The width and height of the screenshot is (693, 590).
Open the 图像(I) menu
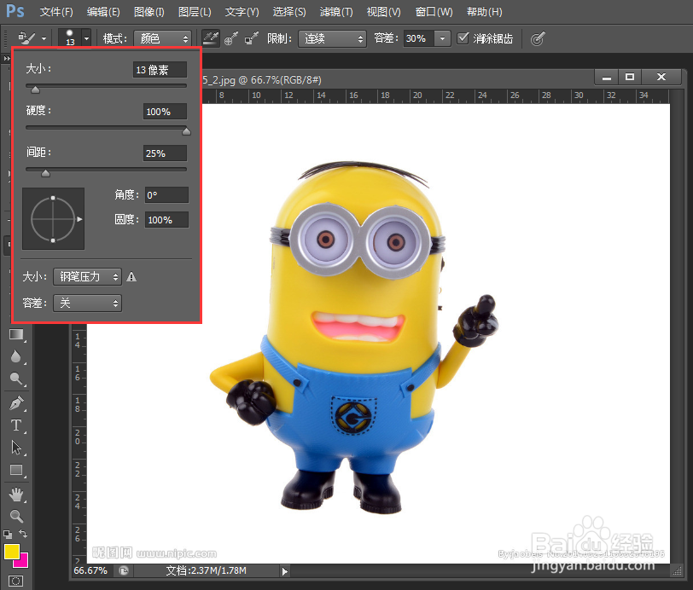(149, 12)
